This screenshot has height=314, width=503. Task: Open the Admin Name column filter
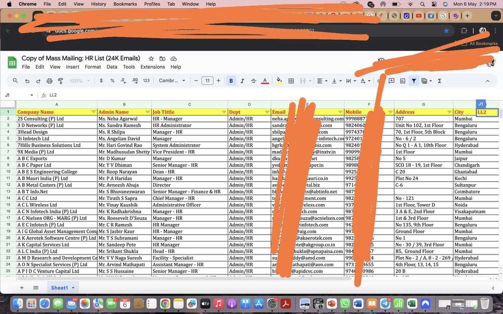148,112
